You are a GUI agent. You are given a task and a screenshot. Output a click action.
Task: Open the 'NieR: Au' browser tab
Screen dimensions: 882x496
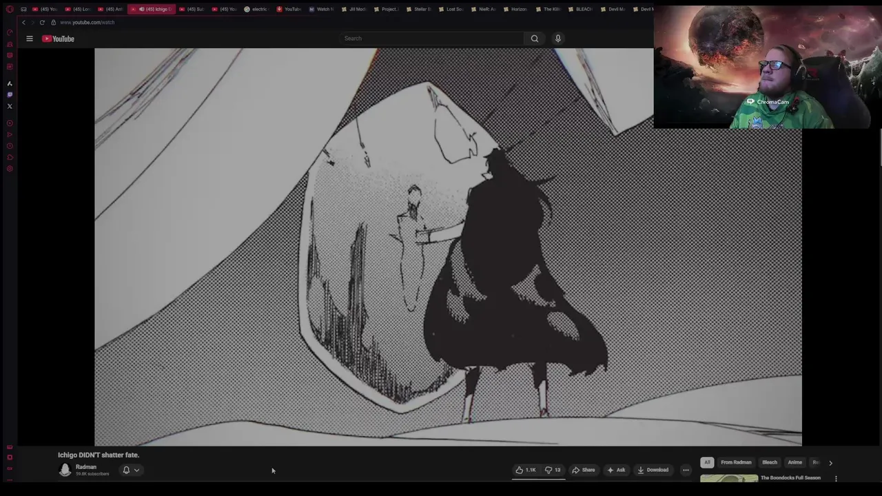(484, 9)
